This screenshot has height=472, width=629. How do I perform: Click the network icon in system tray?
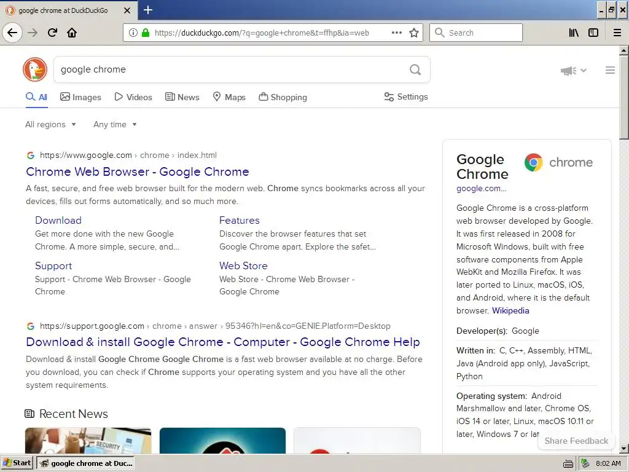click(585, 463)
